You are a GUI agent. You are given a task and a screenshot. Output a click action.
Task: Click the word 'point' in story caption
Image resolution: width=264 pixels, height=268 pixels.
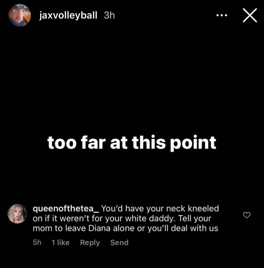click(193, 143)
